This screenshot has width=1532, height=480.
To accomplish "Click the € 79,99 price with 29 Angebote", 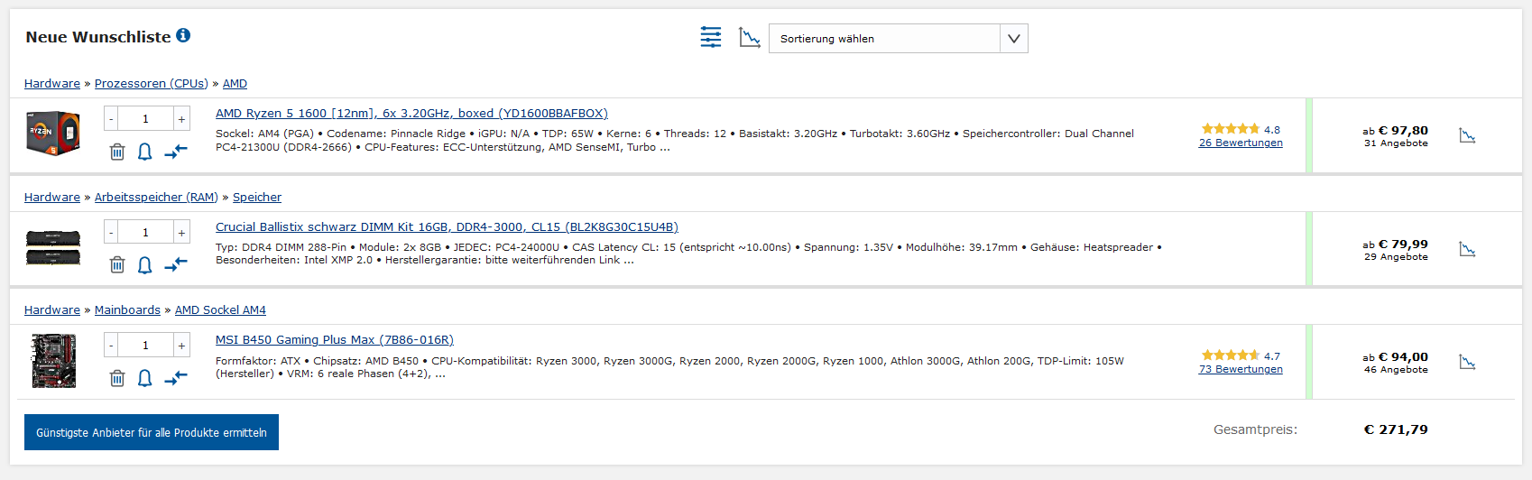I will (x=1395, y=250).
